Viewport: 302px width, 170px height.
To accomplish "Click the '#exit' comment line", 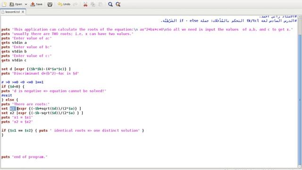I will (7, 95).
